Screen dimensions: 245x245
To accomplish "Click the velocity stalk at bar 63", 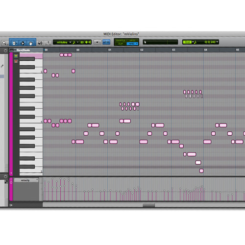I will pos(172,194).
